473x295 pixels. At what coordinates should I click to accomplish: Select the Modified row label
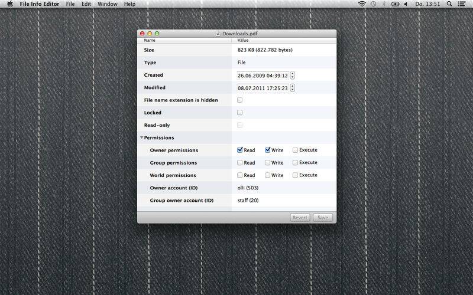pyautogui.click(x=155, y=87)
